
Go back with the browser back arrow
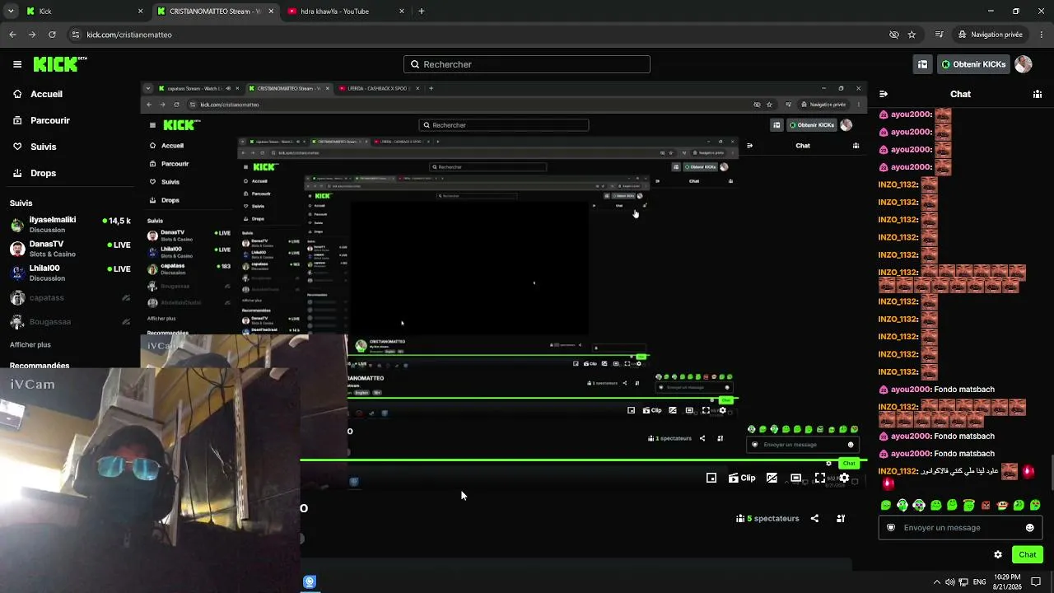[12, 35]
